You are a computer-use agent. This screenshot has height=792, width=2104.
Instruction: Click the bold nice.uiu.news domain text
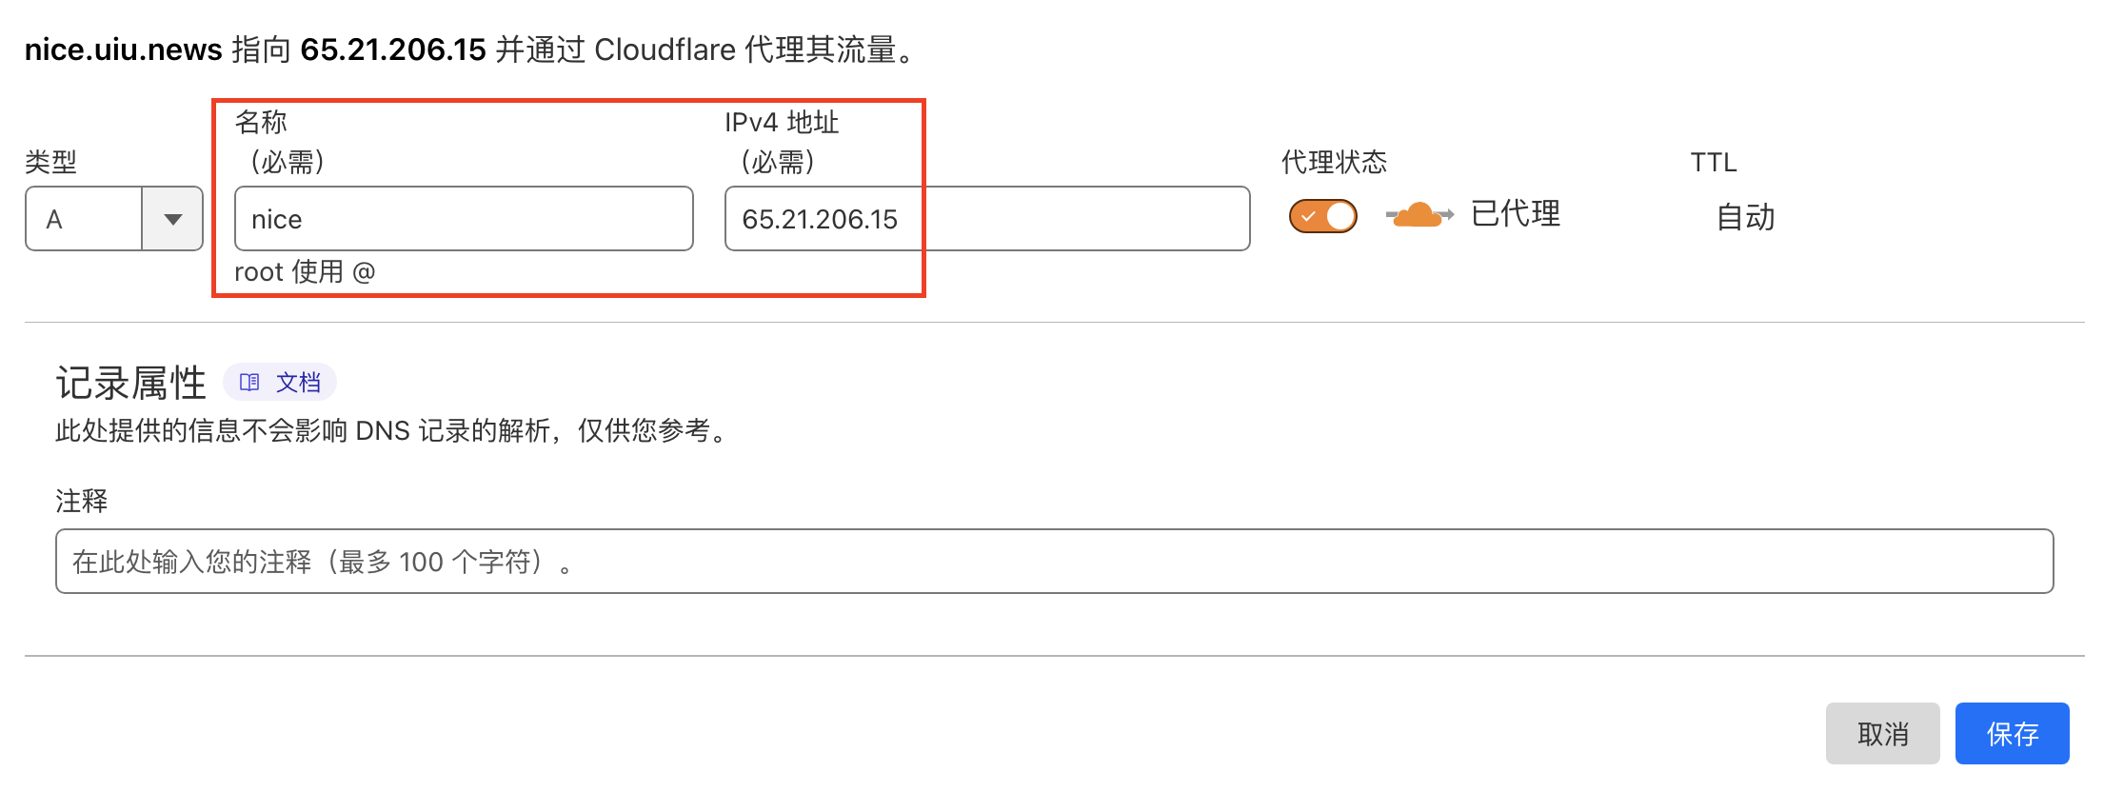pyautogui.click(x=123, y=49)
